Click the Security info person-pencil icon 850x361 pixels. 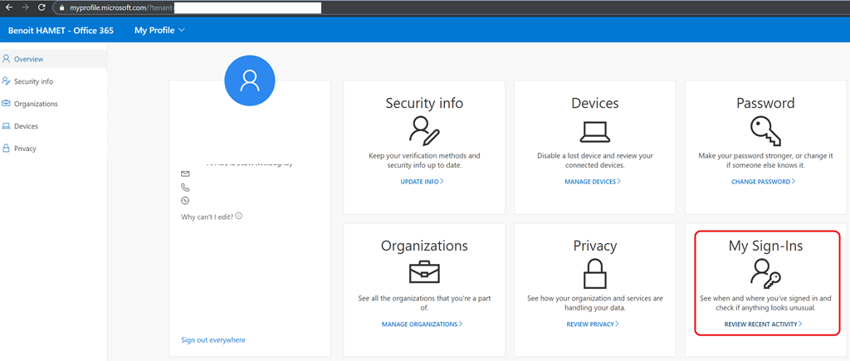pyautogui.click(x=424, y=131)
